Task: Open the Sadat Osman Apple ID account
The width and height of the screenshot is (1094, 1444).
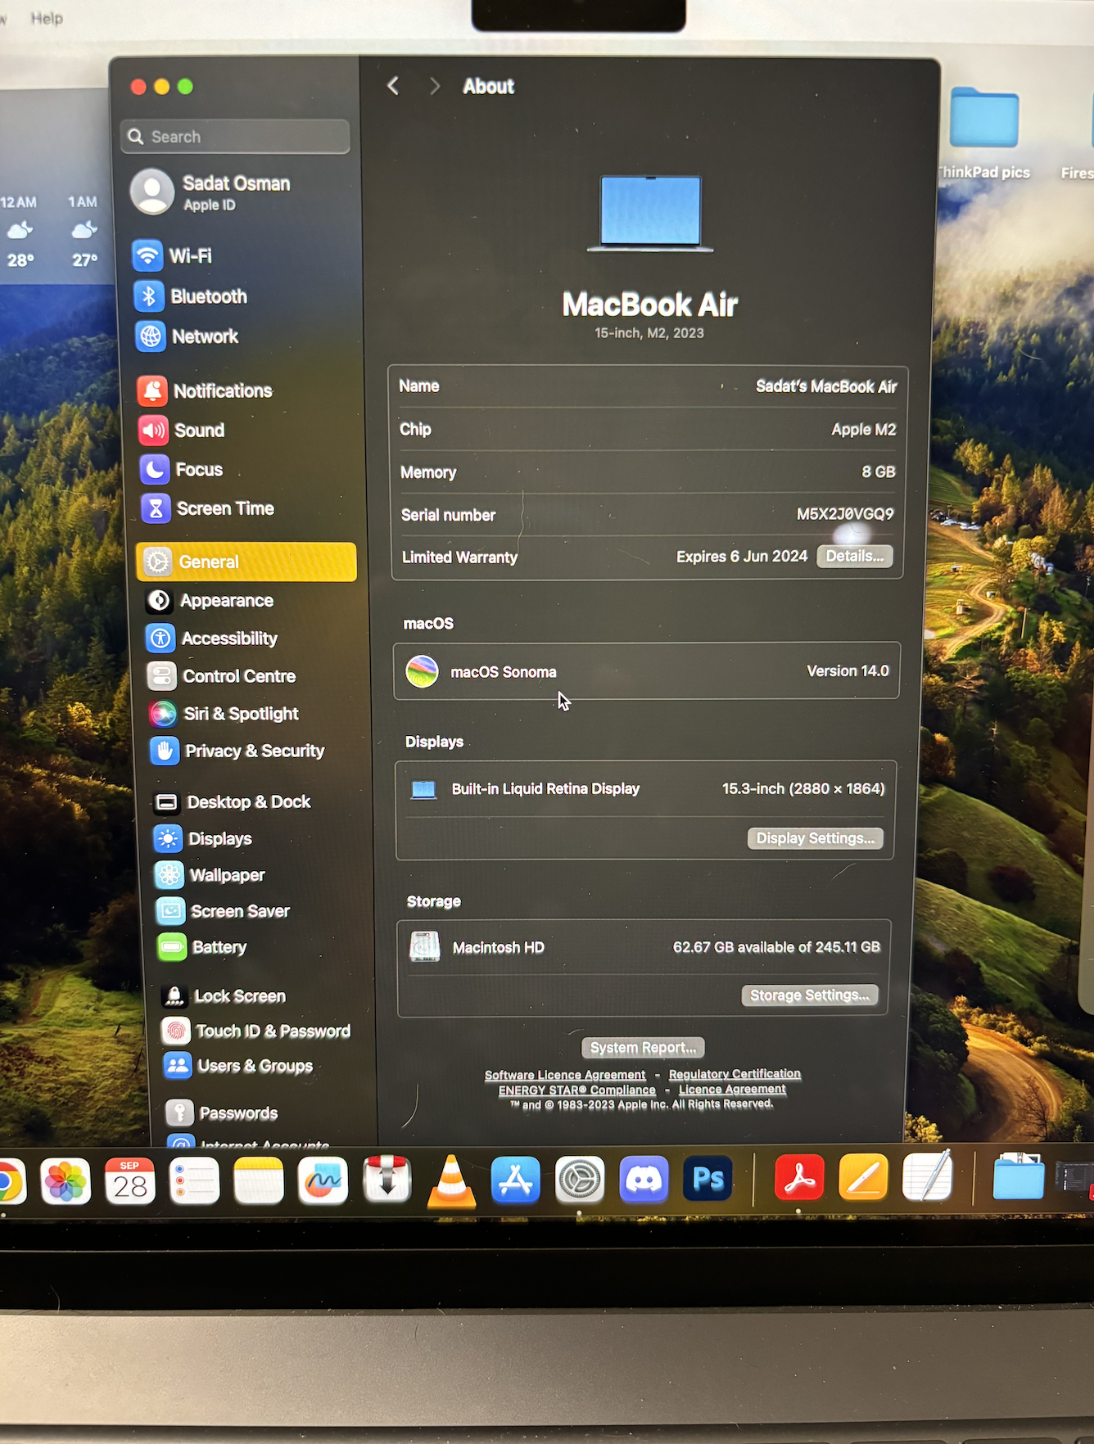Action: (211, 192)
